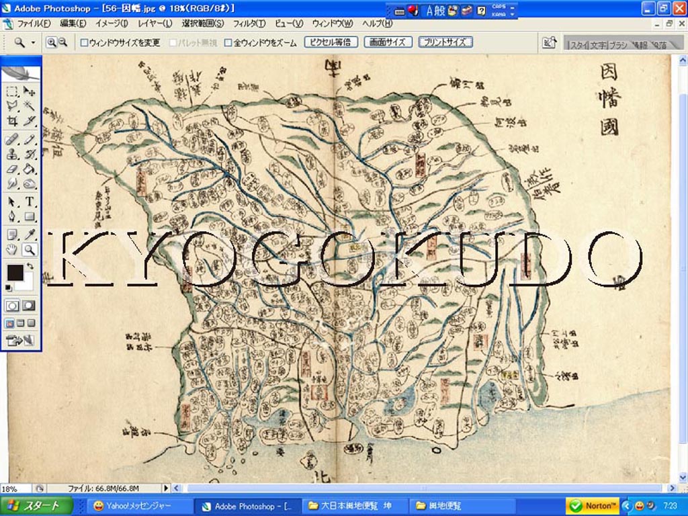The image size is (688, 516).
Task: Click the vertical scrollbar down arrow
Action: [683, 478]
